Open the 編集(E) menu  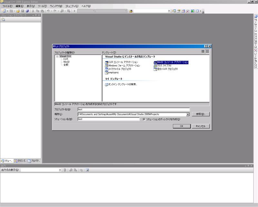click(20, 6)
